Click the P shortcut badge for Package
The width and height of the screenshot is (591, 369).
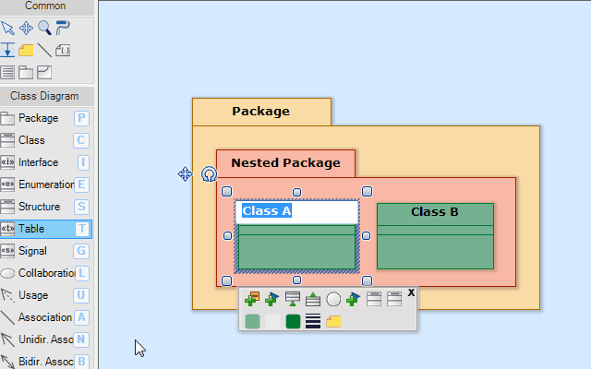click(x=81, y=118)
